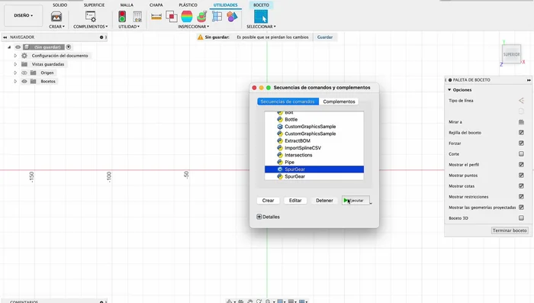The height and width of the screenshot is (303, 534).
Task: Select the Interference overlapping squares tool
Action: coord(172,16)
